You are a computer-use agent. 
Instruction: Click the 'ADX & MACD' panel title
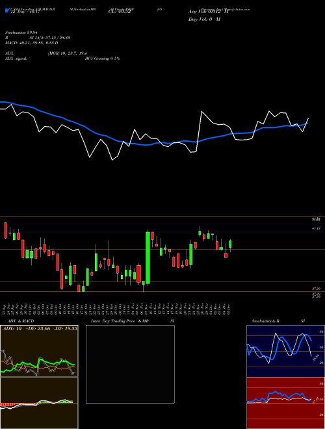click(x=21, y=321)
